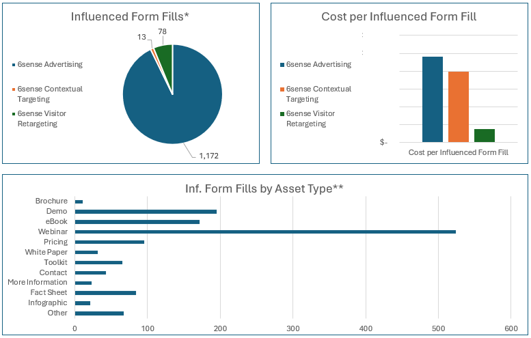Click the blue 6sense Advertising cost column
The width and height of the screenshot is (531, 338).
[x=433, y=100]
